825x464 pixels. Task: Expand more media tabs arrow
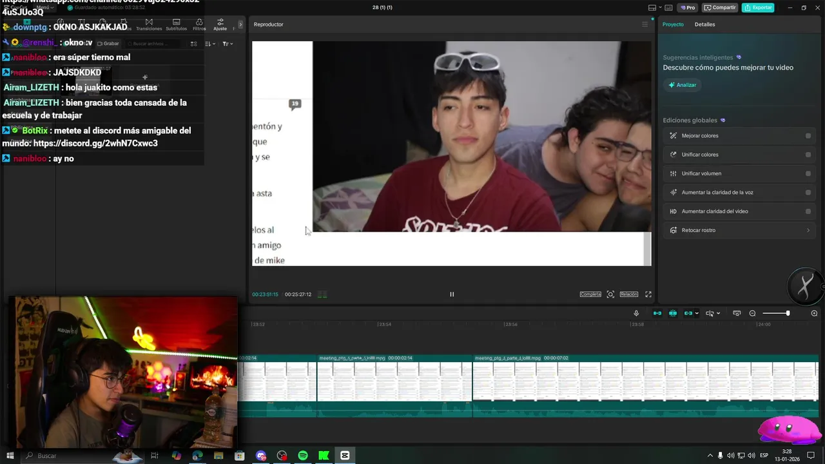(240, 24)
